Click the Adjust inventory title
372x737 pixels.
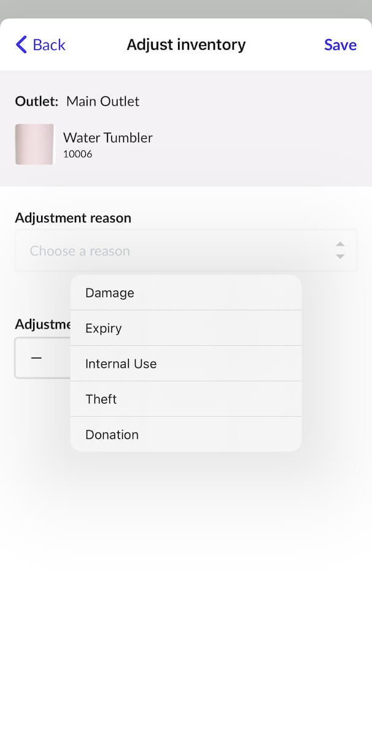(186, 45)
